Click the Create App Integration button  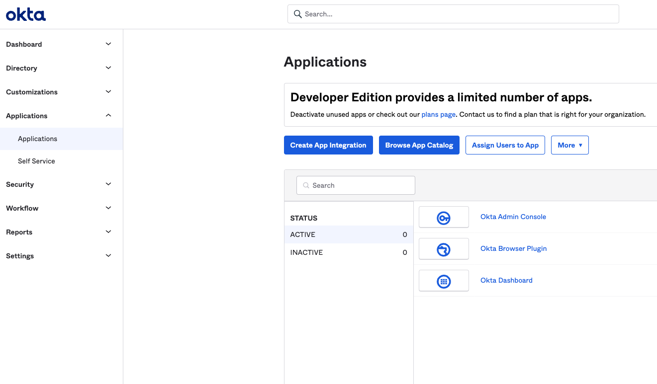[328, 145]
